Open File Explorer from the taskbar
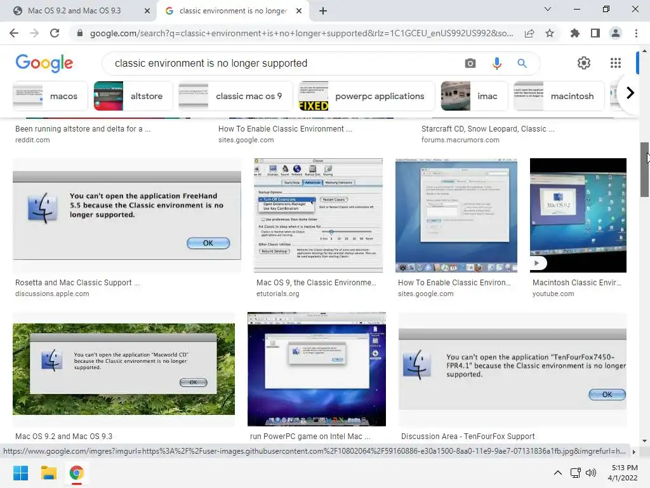Image resolution: width=650 pixels, height=488 pixels. pyautogui.click(x=48, y=473)
